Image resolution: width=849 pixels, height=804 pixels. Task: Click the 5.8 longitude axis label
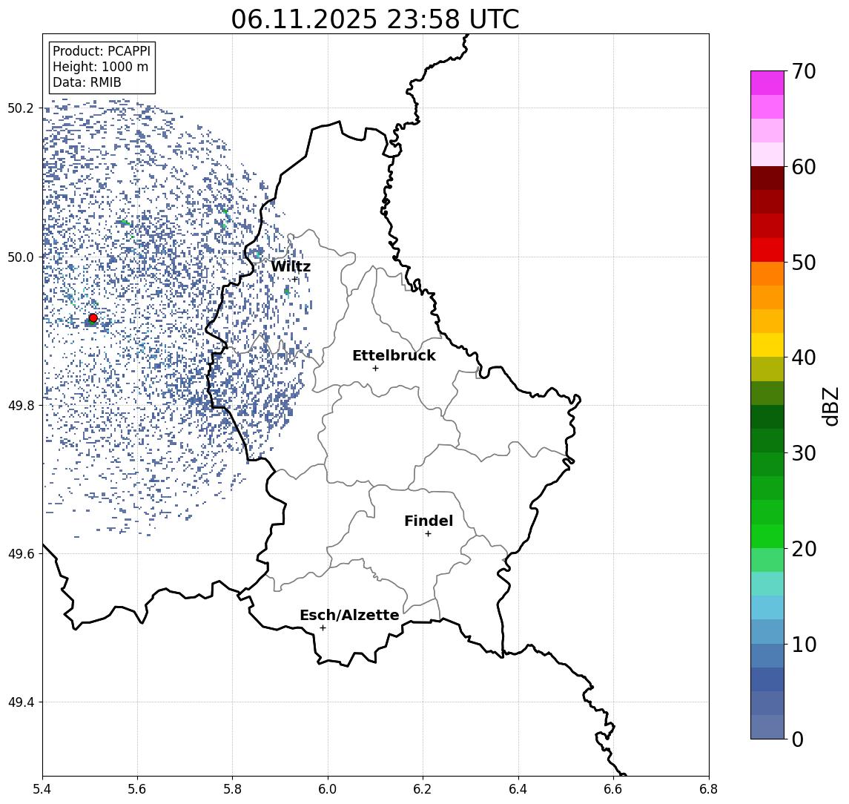coord(233,789)
